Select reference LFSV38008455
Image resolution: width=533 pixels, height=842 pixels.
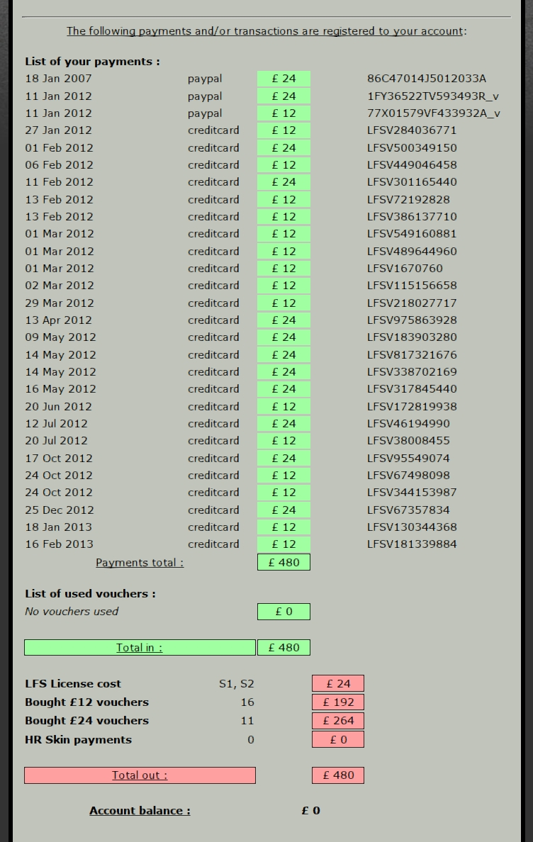[x=408, y=441]
